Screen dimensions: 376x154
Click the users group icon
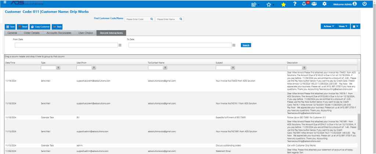point(314,4)
